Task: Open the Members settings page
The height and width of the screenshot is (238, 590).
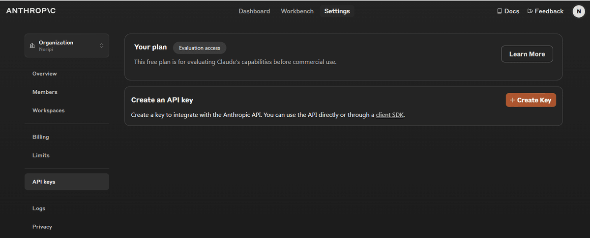Action: pyautogui.click(x=45, y=92)
